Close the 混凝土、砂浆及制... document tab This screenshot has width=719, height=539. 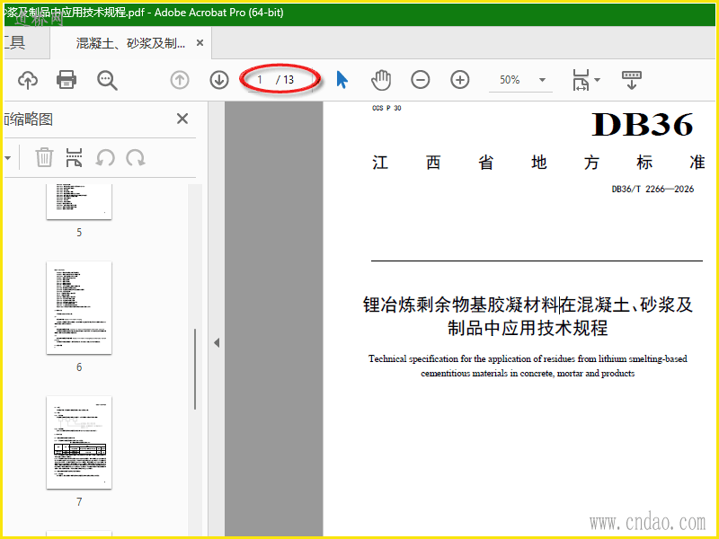200,42
